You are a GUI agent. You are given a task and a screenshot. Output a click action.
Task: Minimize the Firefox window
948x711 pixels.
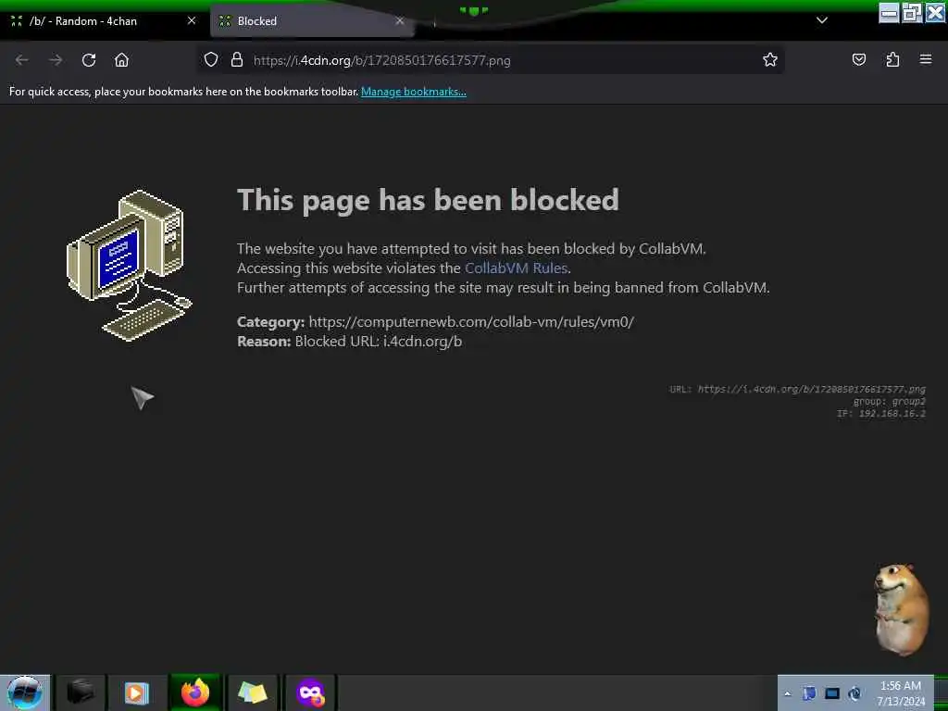(889, 12)
